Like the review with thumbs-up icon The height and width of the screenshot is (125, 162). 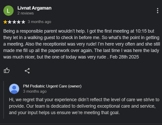tap(7, 70)
